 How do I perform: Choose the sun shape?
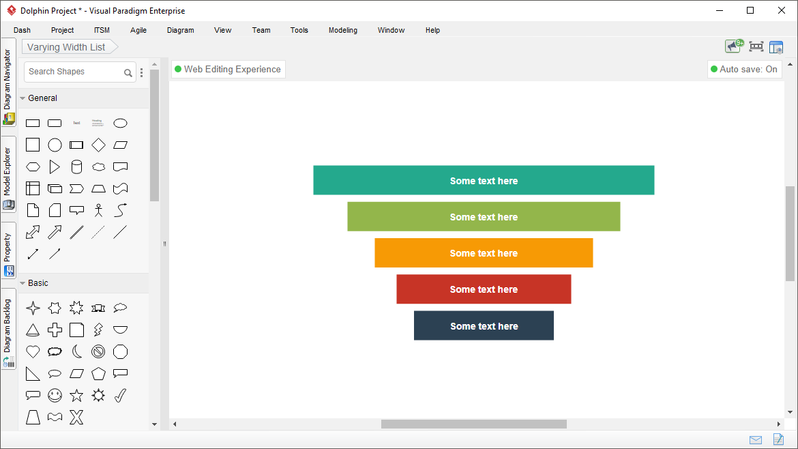(98, 396)
